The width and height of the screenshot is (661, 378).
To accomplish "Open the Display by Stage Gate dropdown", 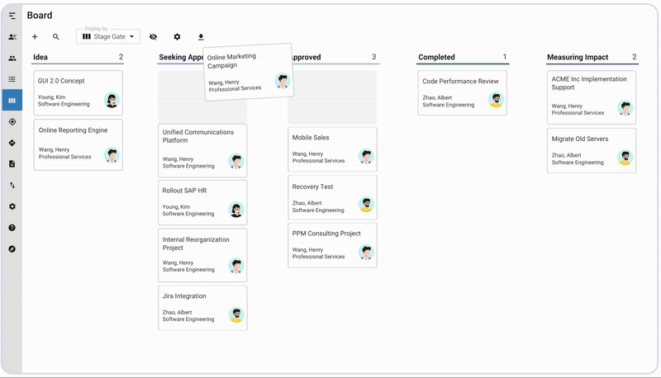I will pyautogui.click(x=108, y=36).
